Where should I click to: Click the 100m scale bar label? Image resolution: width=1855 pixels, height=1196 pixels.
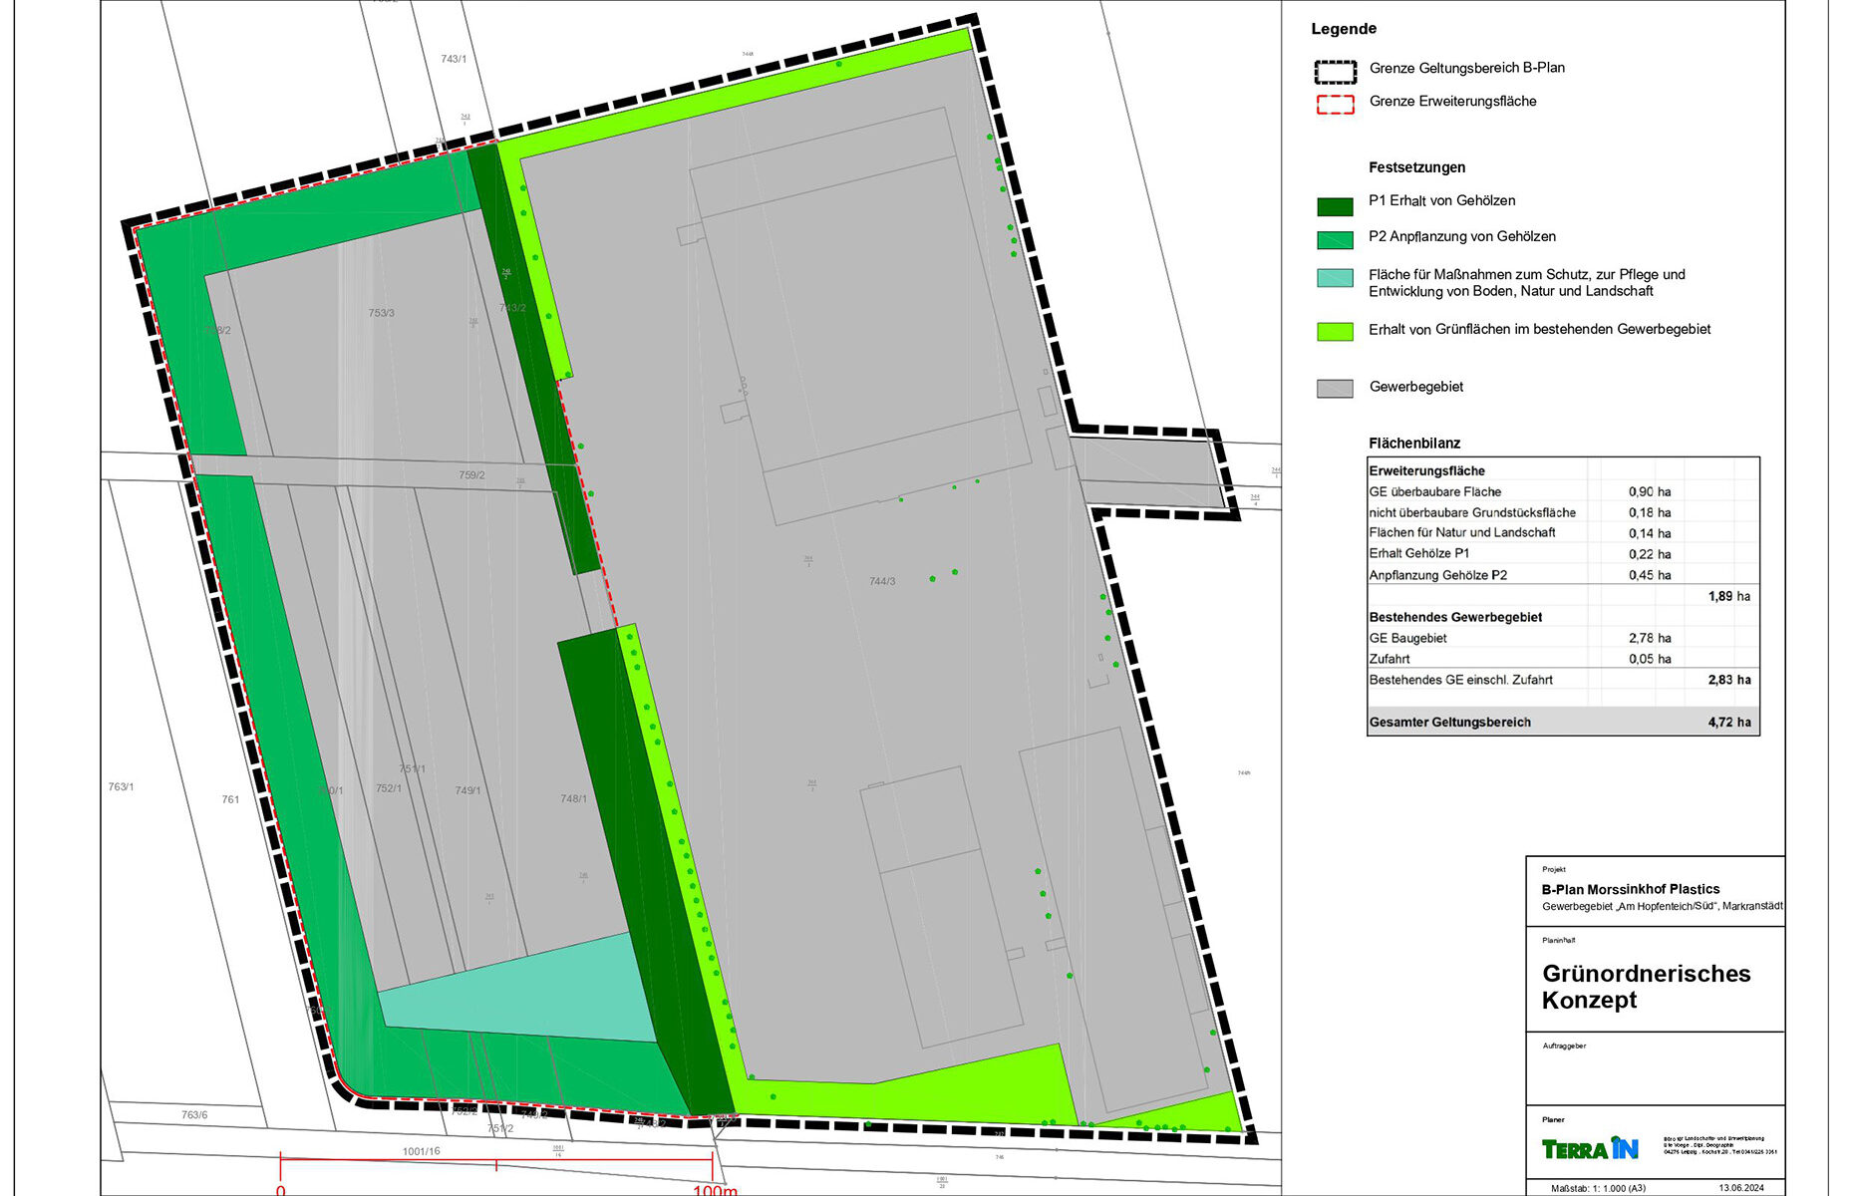[x=714, y=1189]
